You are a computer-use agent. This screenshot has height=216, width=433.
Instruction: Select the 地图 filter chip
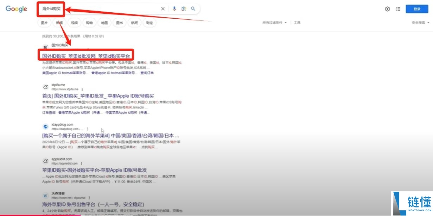(104, 23)
